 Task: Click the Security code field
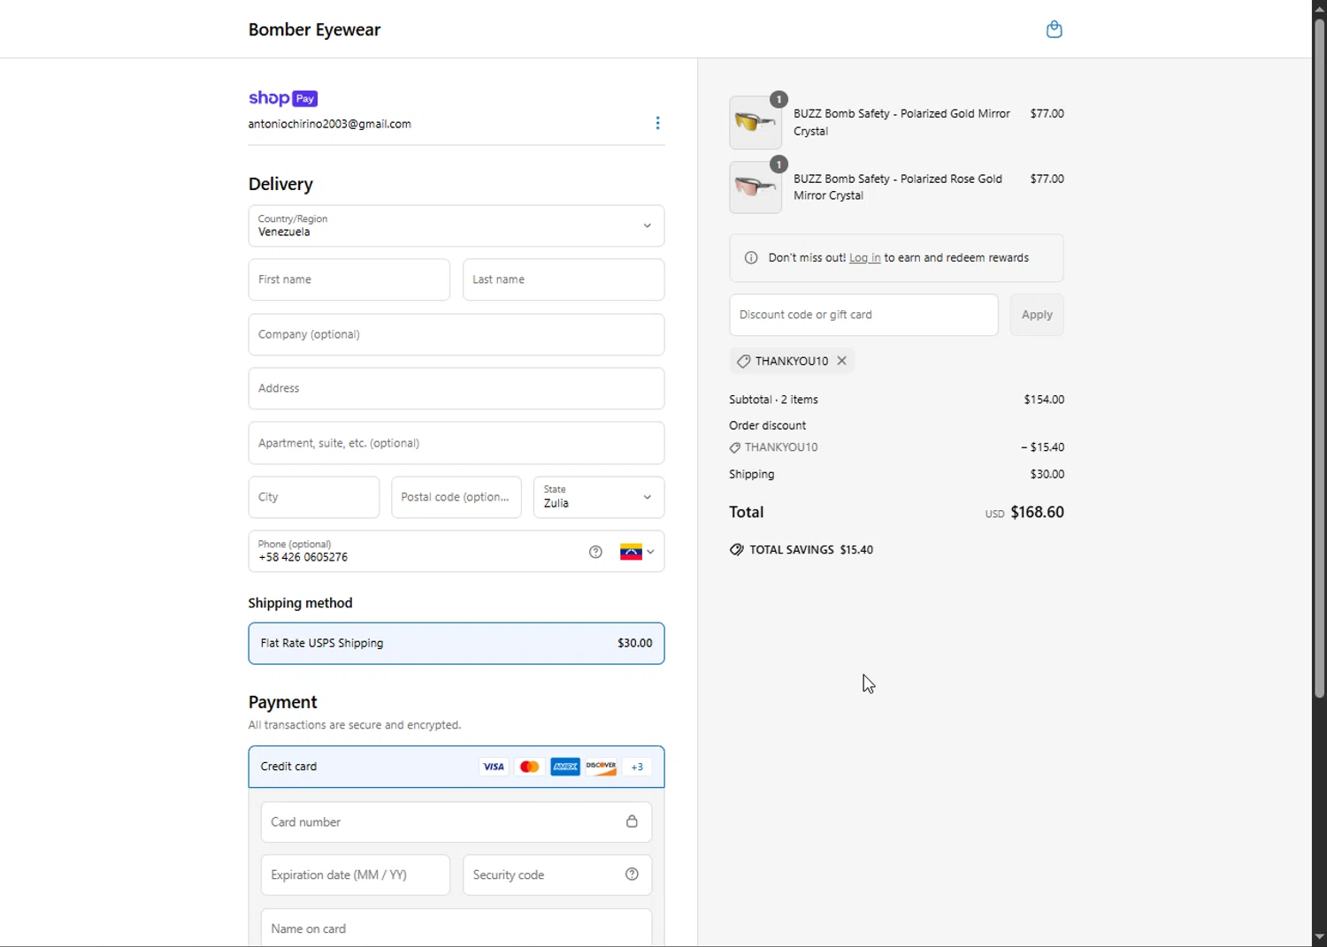point(557,874)
